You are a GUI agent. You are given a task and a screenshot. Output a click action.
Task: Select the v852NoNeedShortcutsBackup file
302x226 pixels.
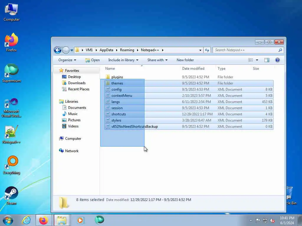pyautogui.click(x=189, y=127)
